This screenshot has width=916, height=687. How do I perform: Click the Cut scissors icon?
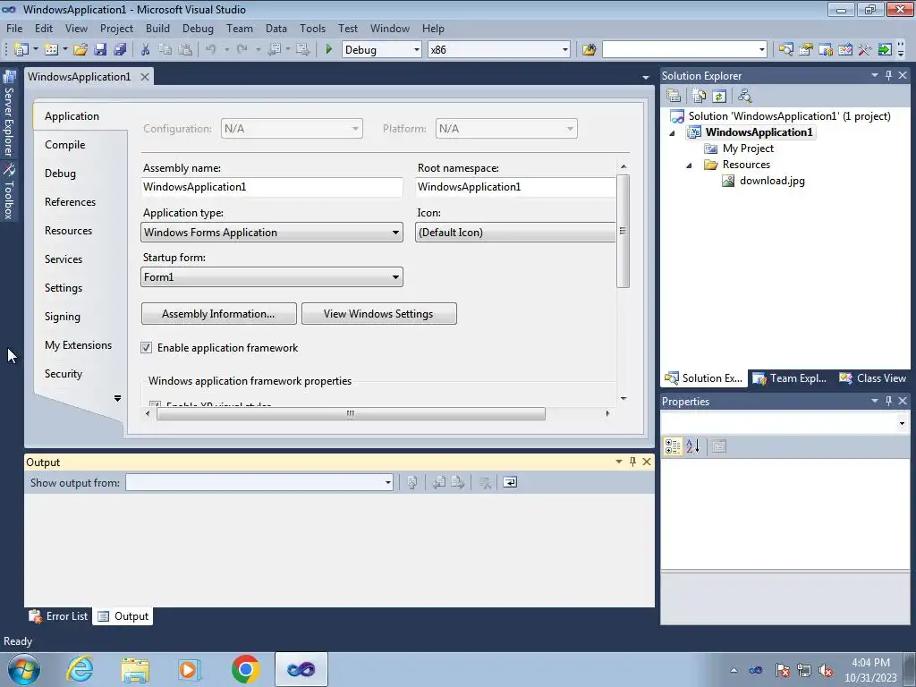coord(146,50)
